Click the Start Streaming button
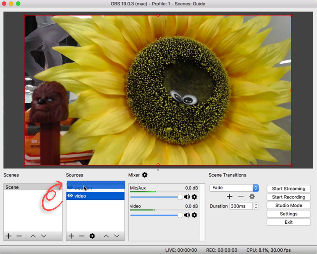Screen dimensions: 317x254 [288, 188]
